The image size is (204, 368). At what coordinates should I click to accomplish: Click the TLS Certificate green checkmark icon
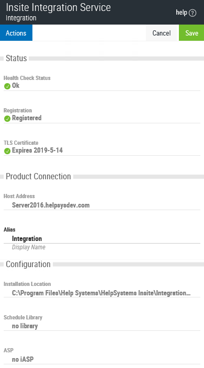[x=7, y=151]
